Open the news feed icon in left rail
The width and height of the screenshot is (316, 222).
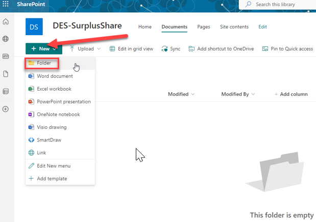(6, 57)
